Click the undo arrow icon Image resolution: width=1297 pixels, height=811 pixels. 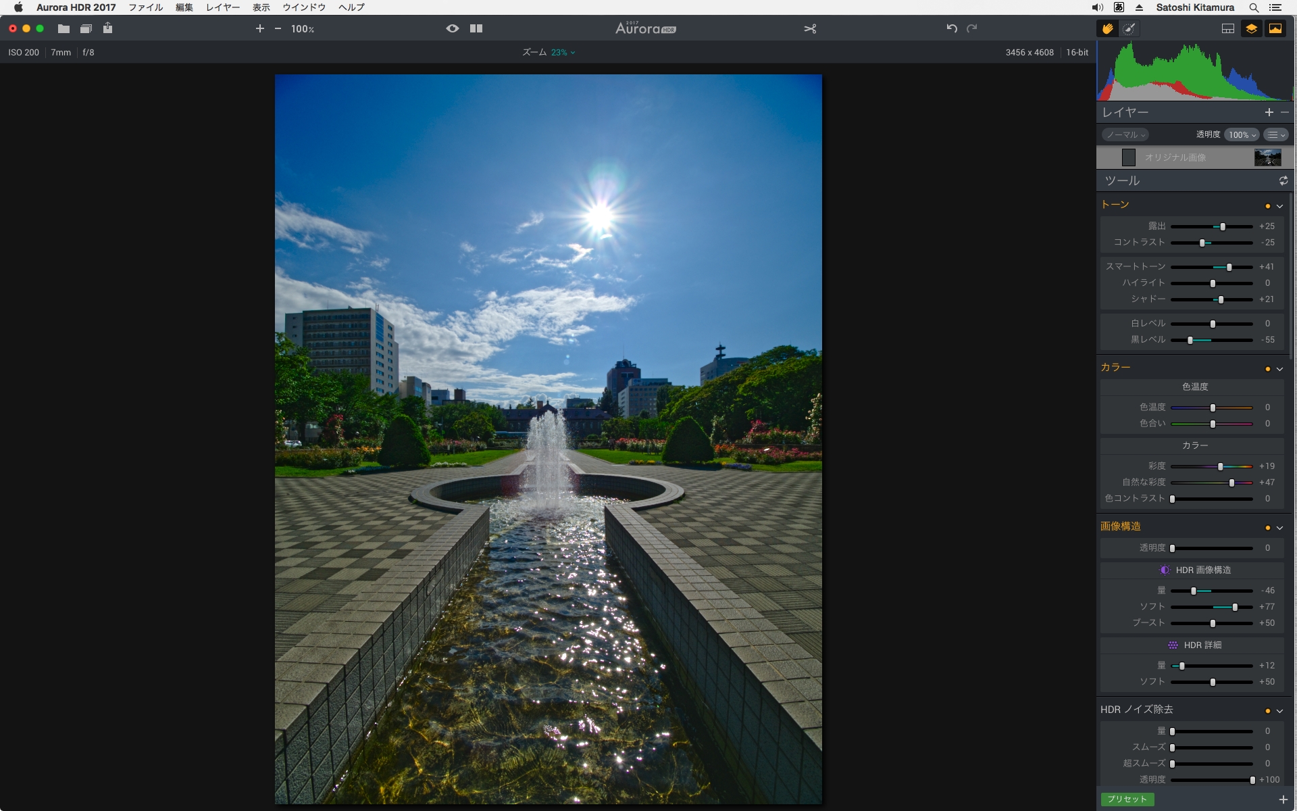click(951, 28)
